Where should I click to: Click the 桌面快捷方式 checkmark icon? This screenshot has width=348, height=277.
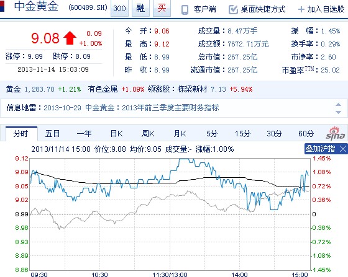click(233, 9)
